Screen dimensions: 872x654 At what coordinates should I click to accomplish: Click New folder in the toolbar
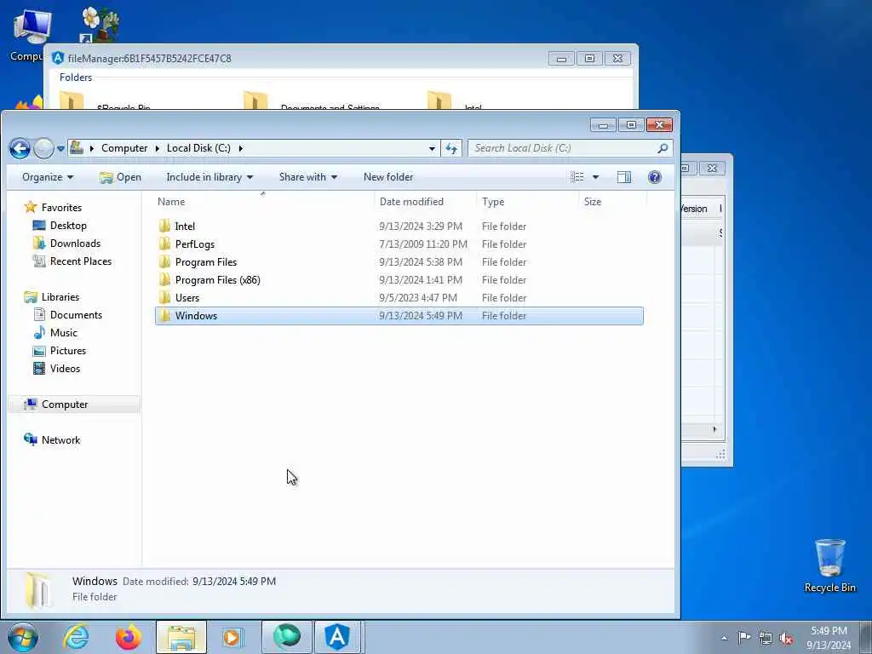(x=388, y=177)
